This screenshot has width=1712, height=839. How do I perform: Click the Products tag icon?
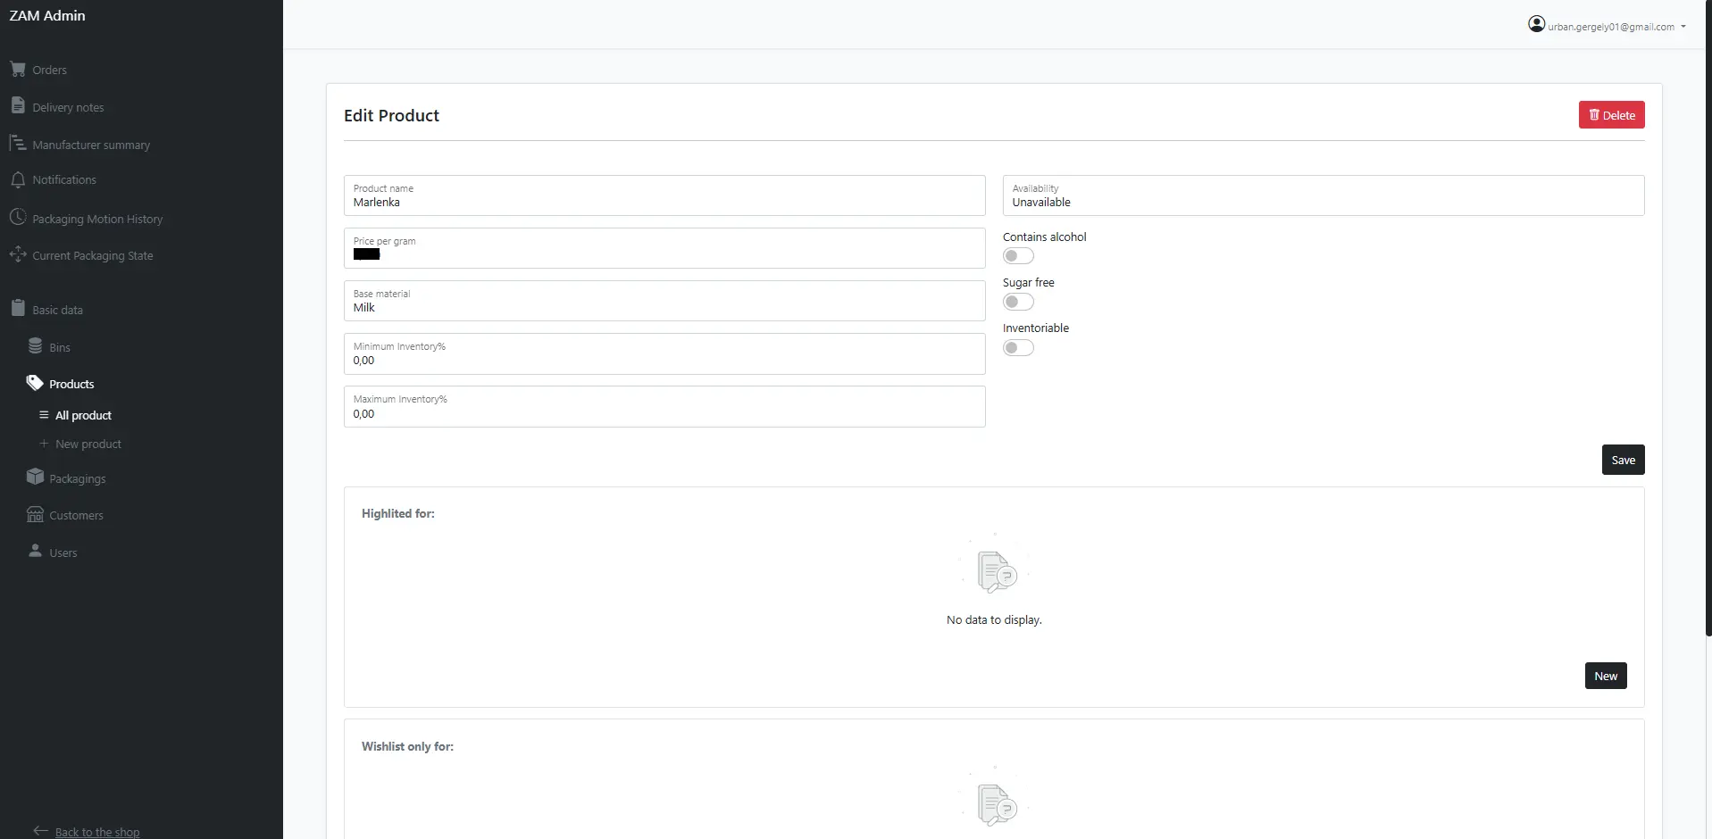point(35,383)
